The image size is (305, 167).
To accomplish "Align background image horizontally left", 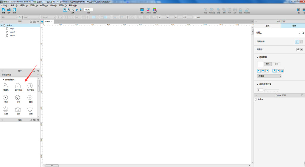I will pos(259,71).
